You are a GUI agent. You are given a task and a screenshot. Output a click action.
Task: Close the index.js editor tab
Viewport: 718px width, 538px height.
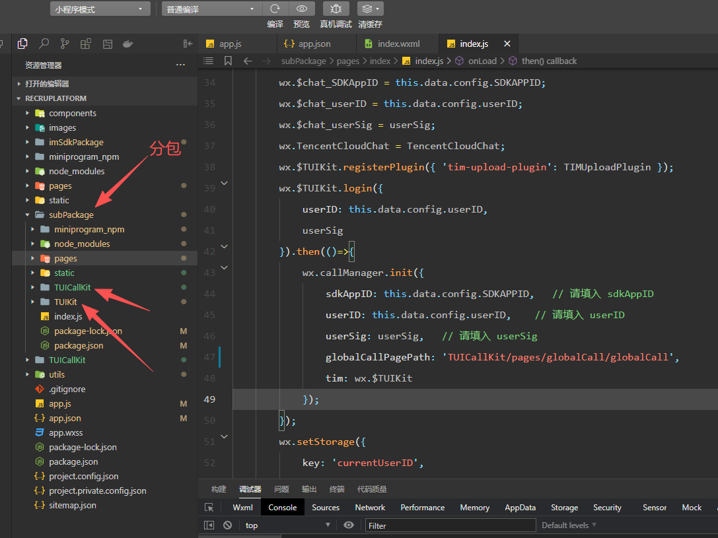(507, 44)
